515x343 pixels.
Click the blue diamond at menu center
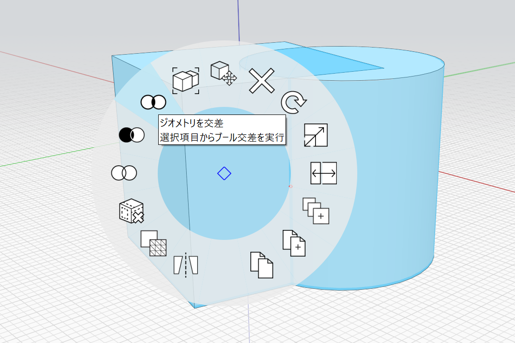point(224,173)
